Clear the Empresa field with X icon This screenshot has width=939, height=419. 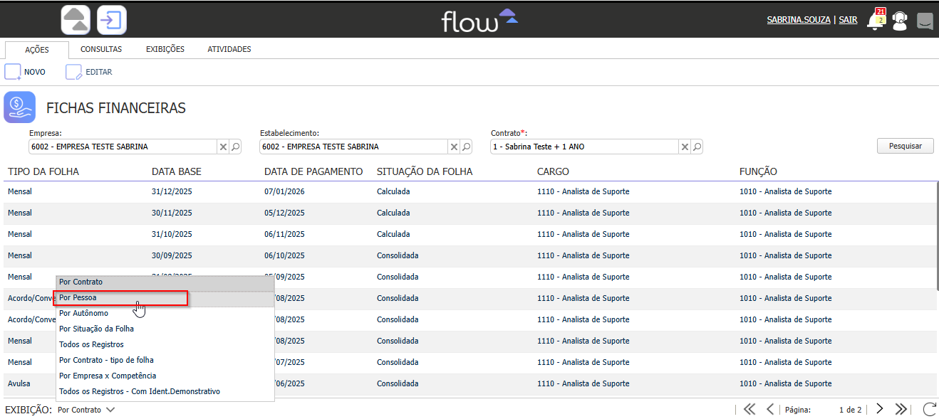pos(223,147)
